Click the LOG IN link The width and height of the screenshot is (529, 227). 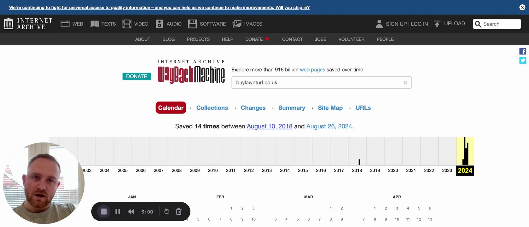[x=419, y=24]
